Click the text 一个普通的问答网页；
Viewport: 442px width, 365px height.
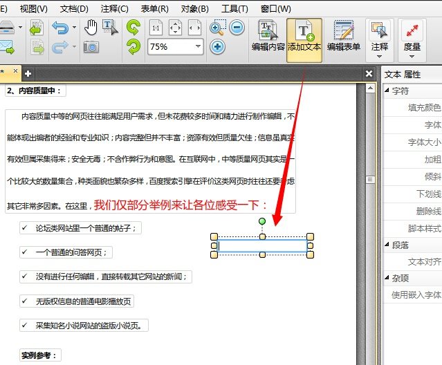[x=72, y=252]
